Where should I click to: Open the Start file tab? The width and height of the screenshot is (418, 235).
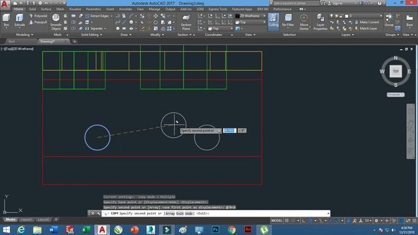[x=12, y=41]
